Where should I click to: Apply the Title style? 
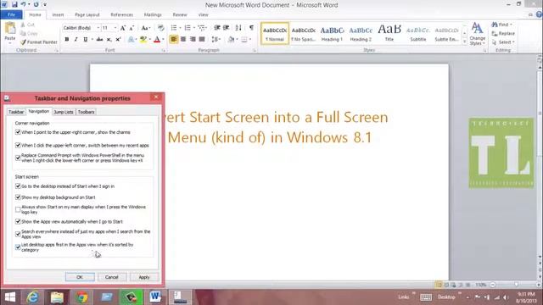click(389, 34)
